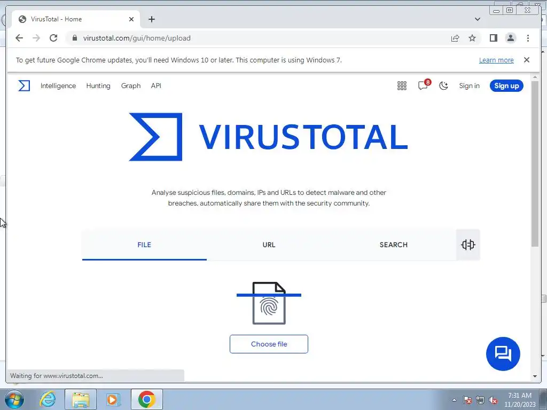This screenshot has width=547, height=410.
Task: Close the VirusTotal - Home tab
Action: click(131, 19)
